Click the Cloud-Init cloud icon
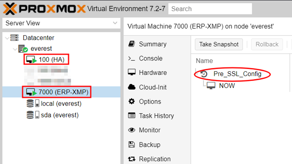292x164 pixels. 131,87
